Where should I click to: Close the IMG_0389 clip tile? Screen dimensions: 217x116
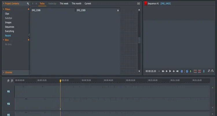(118, 10)
